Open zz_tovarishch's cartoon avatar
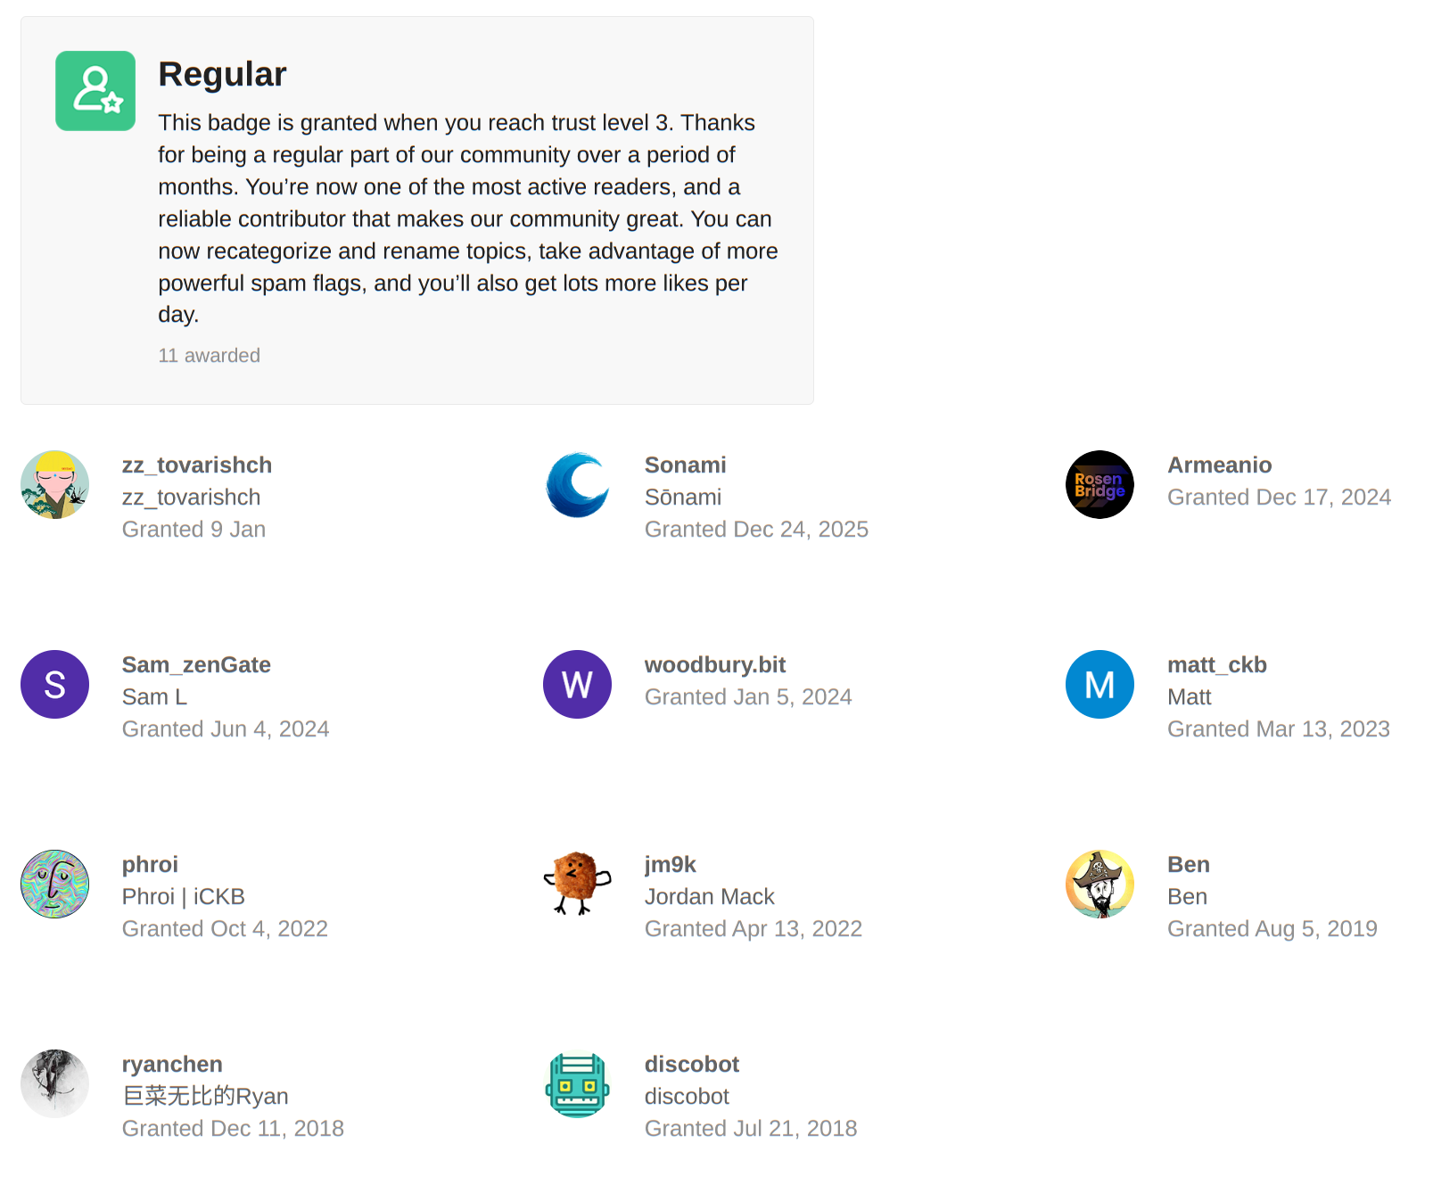This screenshot has height=1177, width=1433. click(x=55, y=484)
